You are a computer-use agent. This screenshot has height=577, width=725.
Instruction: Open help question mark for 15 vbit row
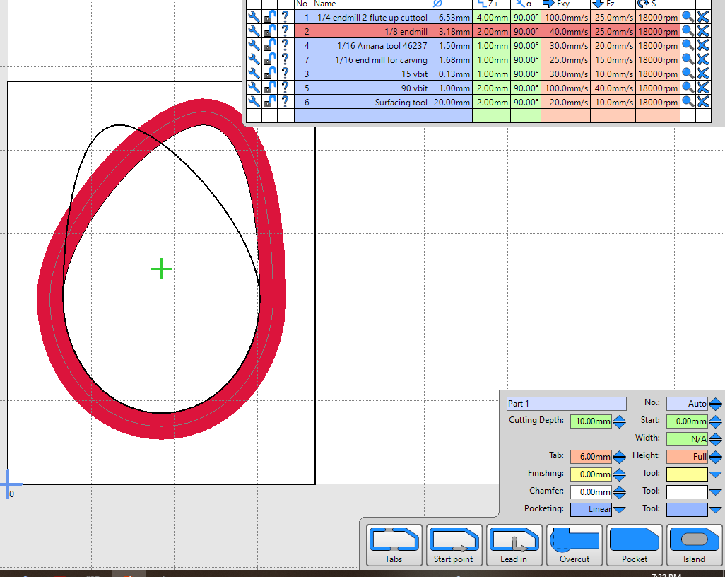tap(285, 74)
